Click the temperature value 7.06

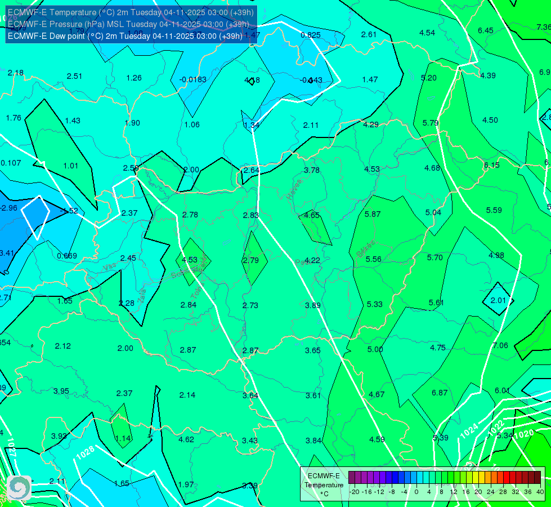[500, 345]
